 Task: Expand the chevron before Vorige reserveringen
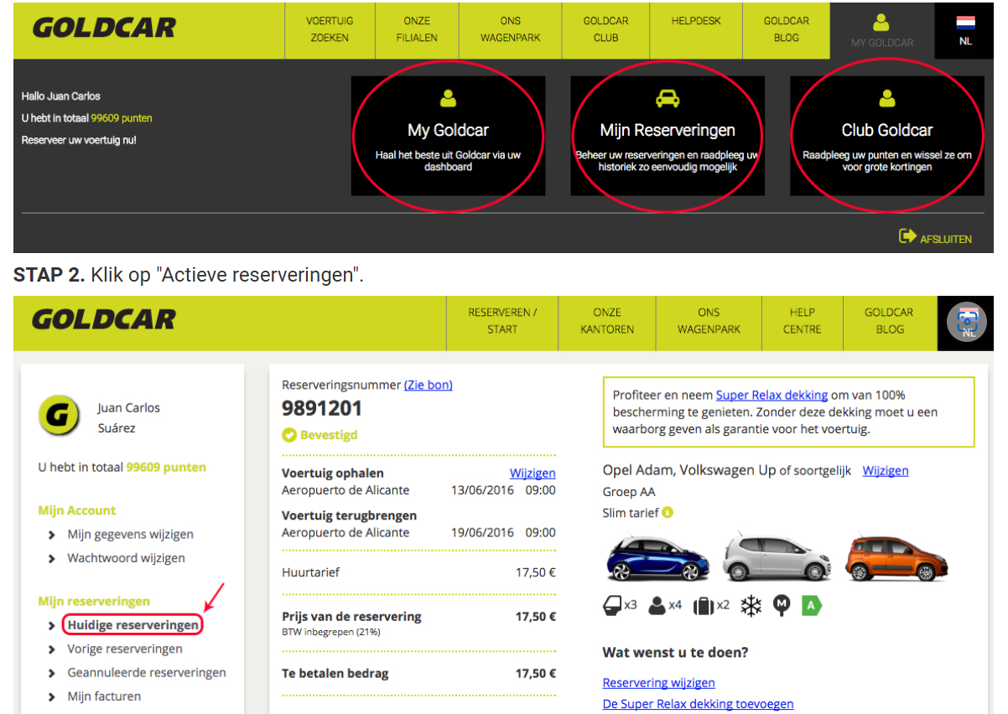pyautogui.click(x=51, y=649)
